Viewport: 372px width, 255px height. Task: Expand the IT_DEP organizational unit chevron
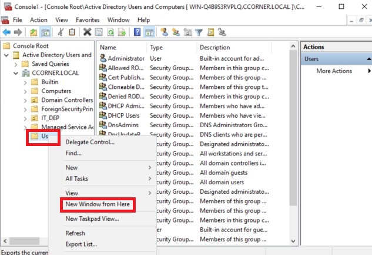25,118
